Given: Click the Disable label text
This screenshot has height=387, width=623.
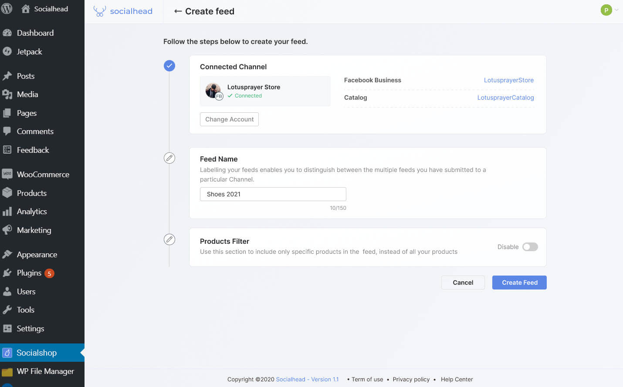Looking at the screenshot, I should point(508,247).
